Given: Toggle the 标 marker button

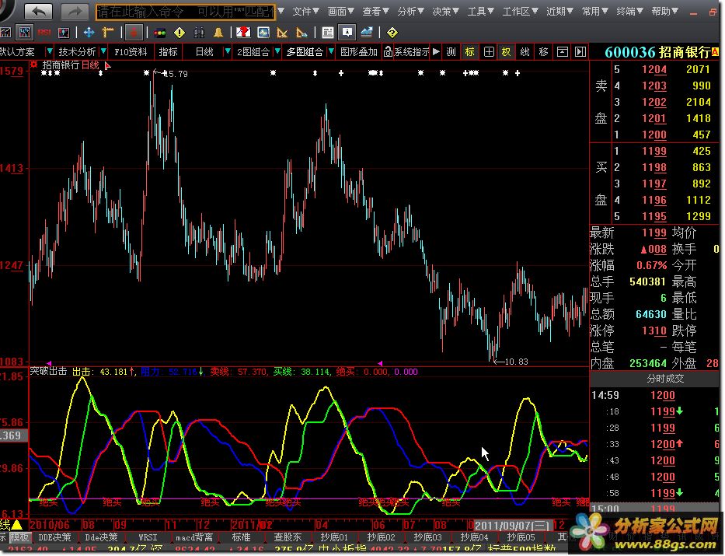Looking at the screenshot, I should tap(470, 52).
